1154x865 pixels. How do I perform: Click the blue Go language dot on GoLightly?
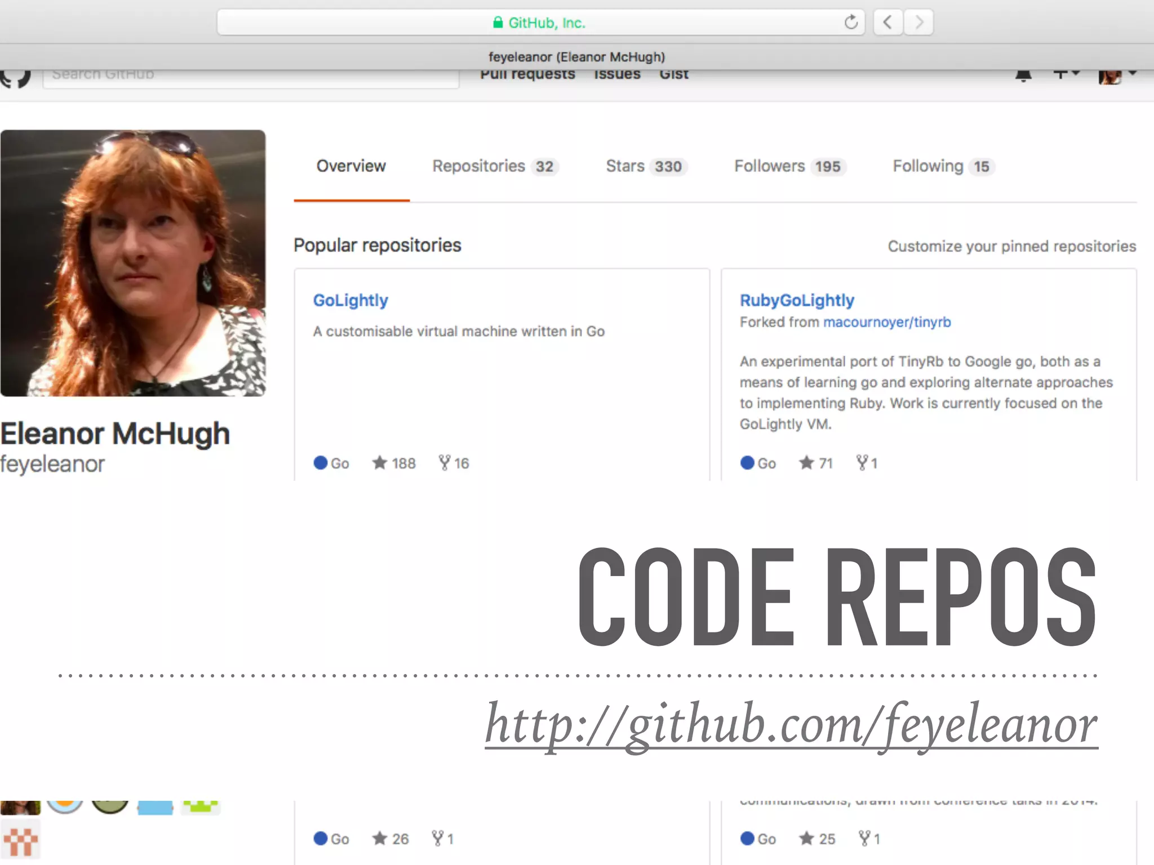(x=320, y=463)
